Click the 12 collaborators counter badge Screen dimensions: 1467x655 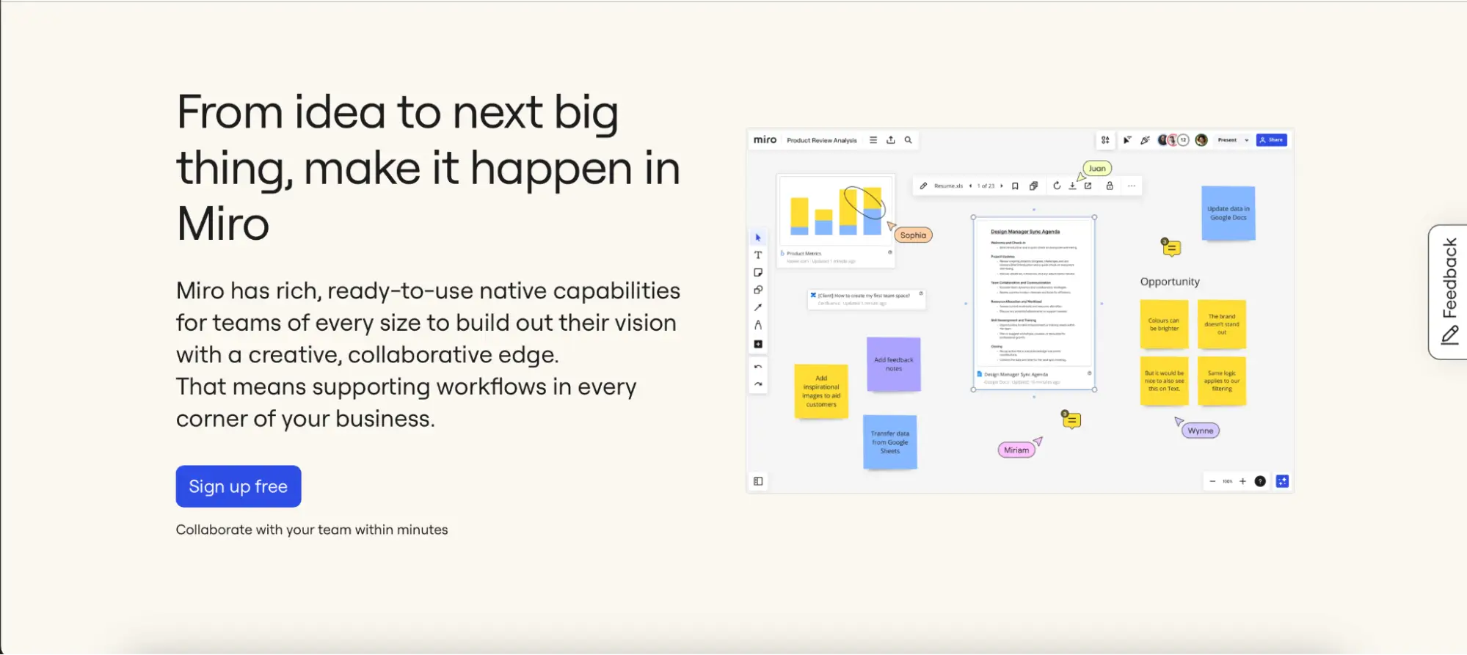click(x=1183, y=140)
